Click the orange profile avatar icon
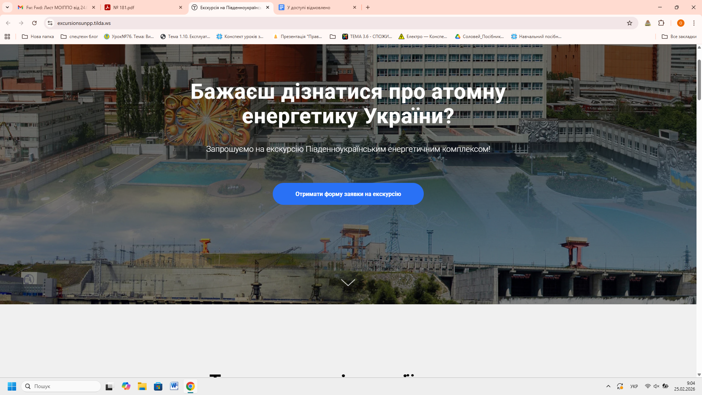702x395 pixels. click(x=680, y=23)
